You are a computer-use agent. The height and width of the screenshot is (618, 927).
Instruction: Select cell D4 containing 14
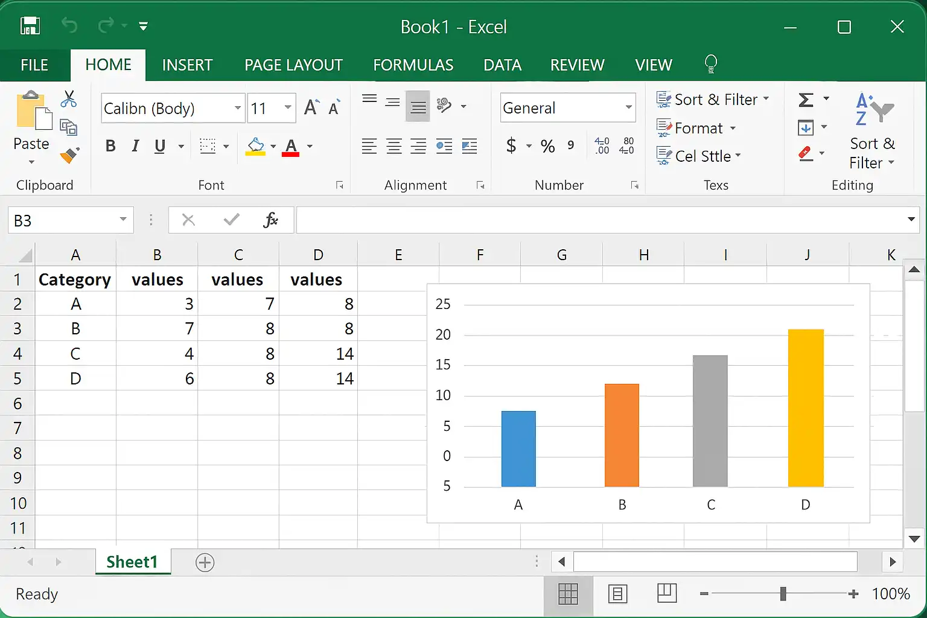click(318, 354)
